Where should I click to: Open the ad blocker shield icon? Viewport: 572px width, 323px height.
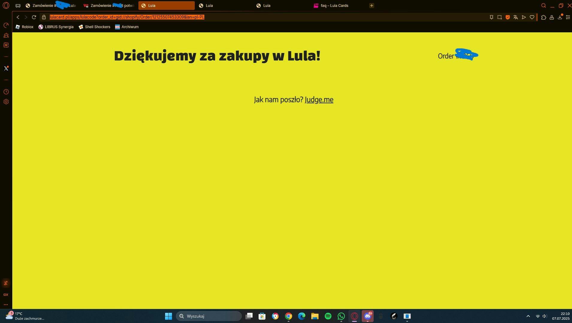pyautogui.click(x=508, y=17)
